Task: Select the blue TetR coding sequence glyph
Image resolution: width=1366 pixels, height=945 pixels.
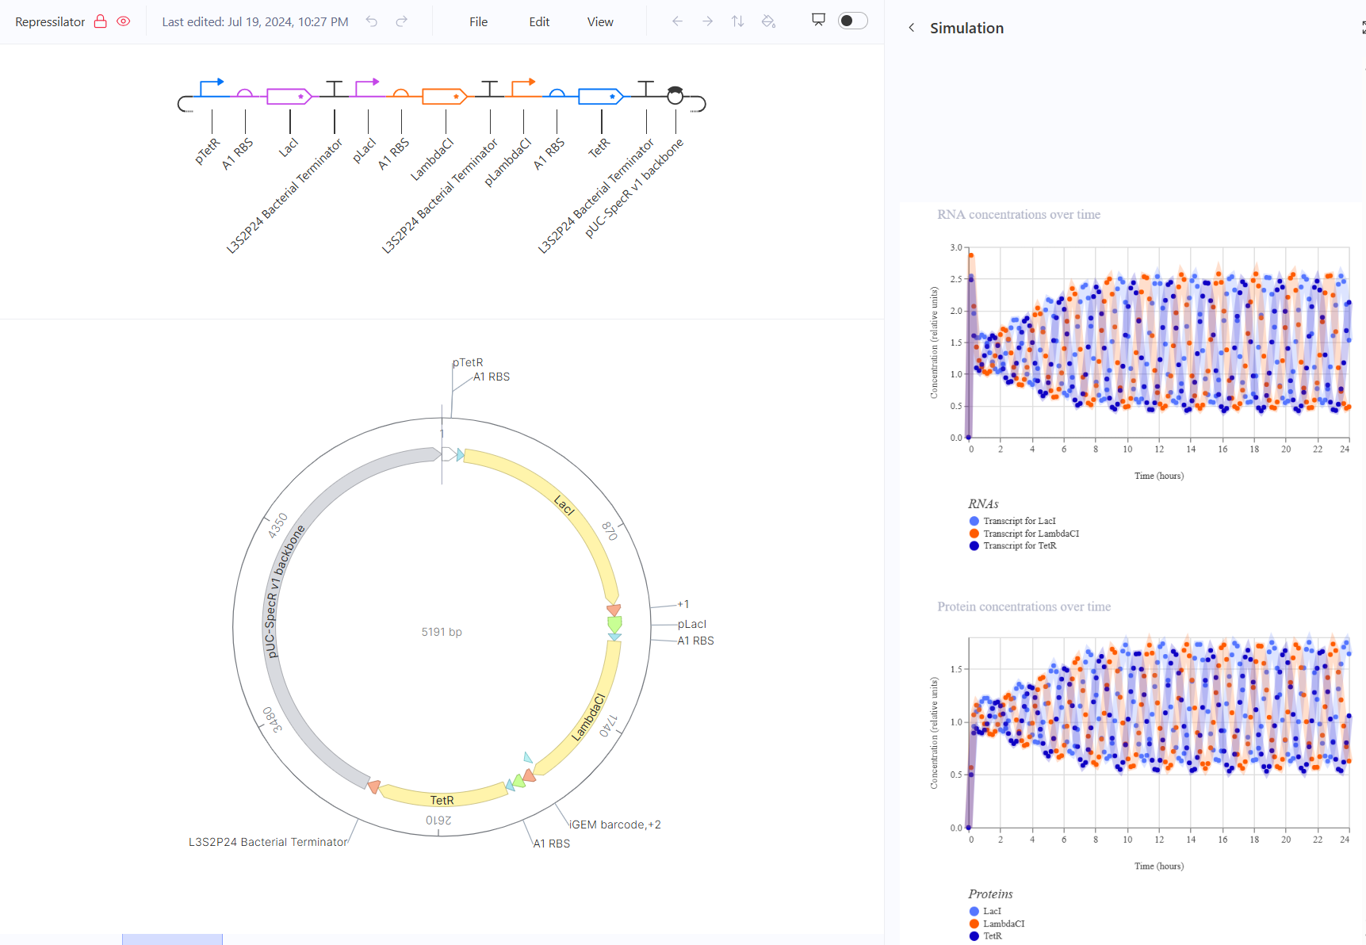Action: point(601,97)
